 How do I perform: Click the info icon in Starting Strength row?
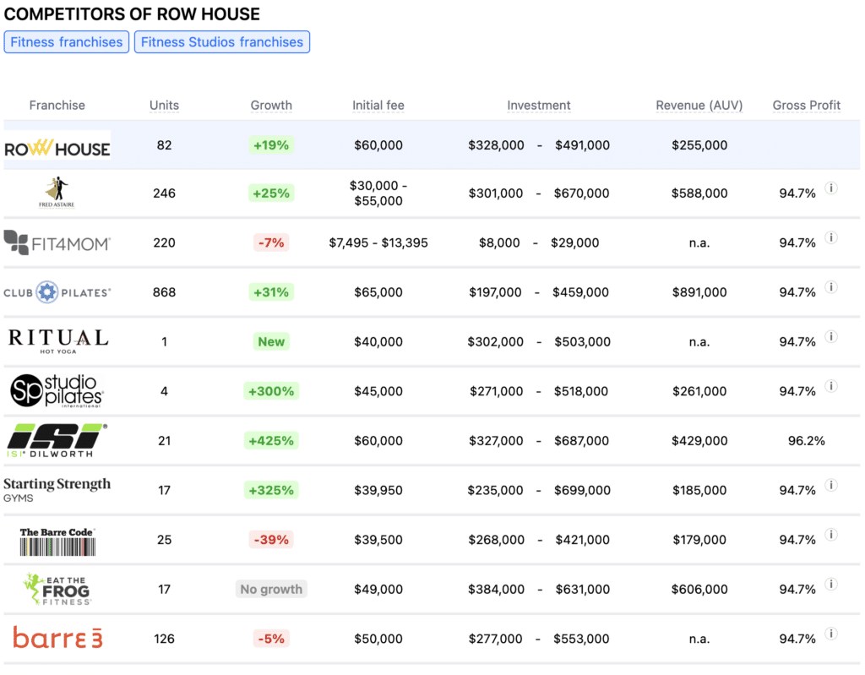(x=831, y=485)
